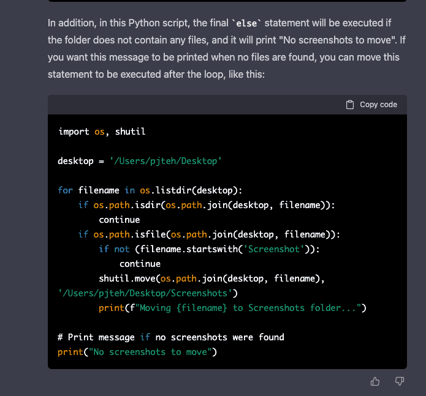Click the continue statement under the startswith check
Viewport: 426px width, 396px height.
pos(140,264)
